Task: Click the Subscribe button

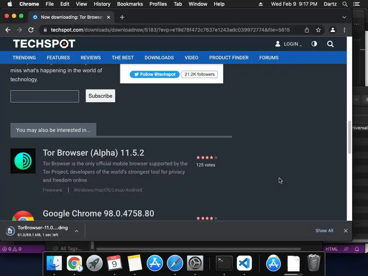Action: tap(100, 96)
